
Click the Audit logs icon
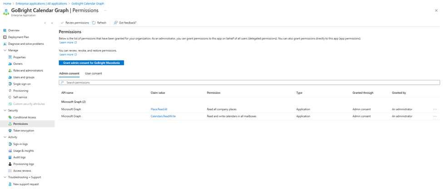tap(10, 157)
